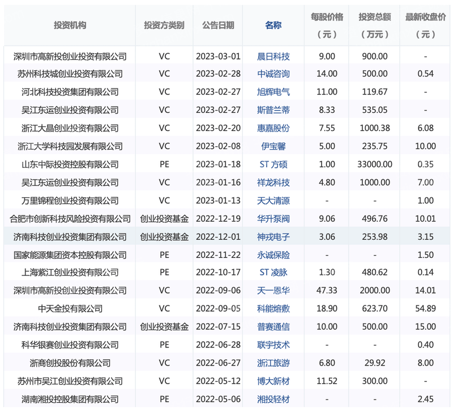Select the 科华银赛创业投资有限公司 cell
Viewport: 453px width, 412px height.
[x=70, y=345]
